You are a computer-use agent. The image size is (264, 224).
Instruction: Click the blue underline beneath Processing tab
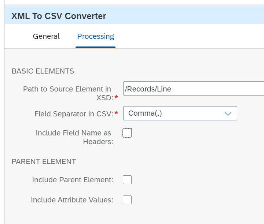(95, 47)
